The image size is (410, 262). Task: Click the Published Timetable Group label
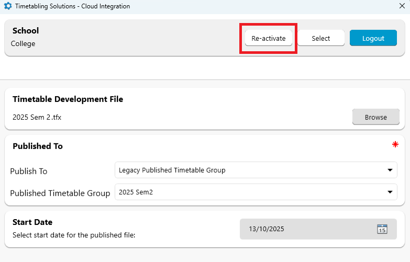[60, 193]
